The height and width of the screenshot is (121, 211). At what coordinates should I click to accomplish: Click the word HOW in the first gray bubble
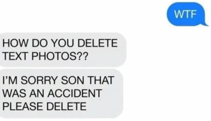pos(15,43)
